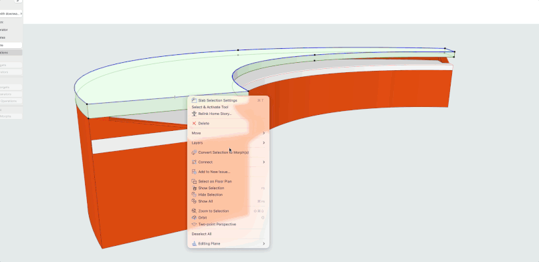Choose Delete with the red X icon

(x=228, y=123)
